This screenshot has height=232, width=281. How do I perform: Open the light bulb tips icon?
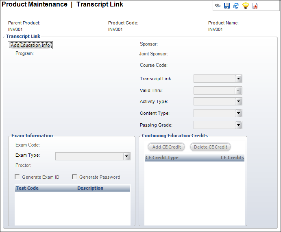(246, 6)
